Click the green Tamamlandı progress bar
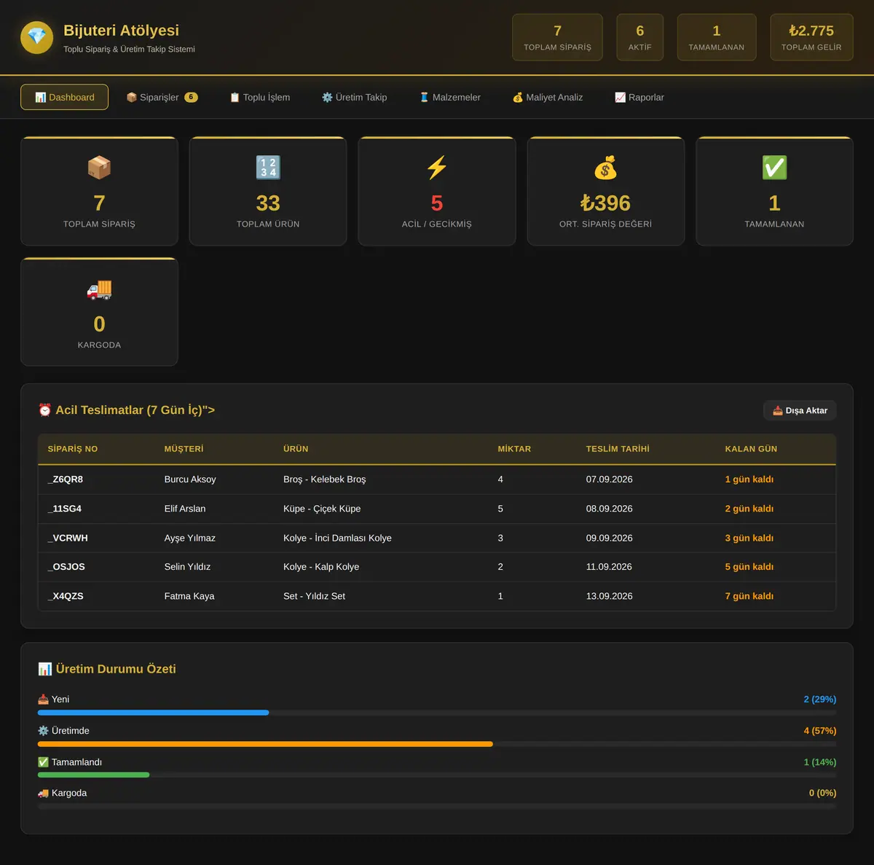 click(93, 775)
